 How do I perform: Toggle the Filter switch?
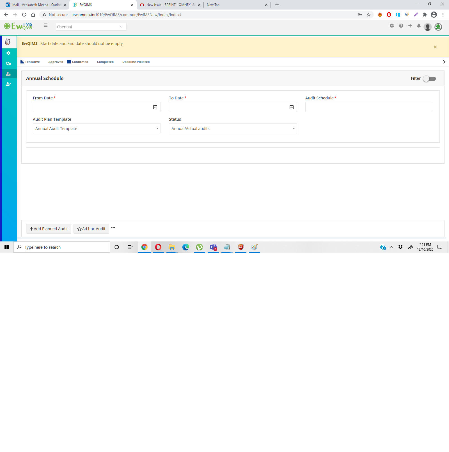point(429,79)
